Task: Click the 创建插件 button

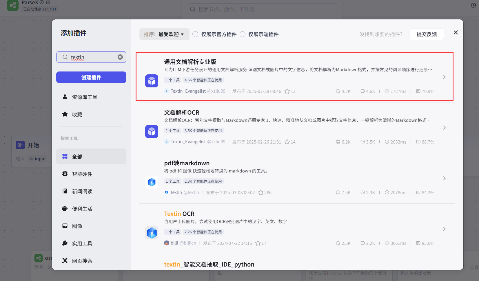Action: coord(91,77)
